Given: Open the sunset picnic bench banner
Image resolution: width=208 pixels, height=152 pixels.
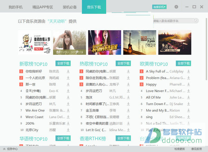Looking at the screenshot, I should pos(175,42).
